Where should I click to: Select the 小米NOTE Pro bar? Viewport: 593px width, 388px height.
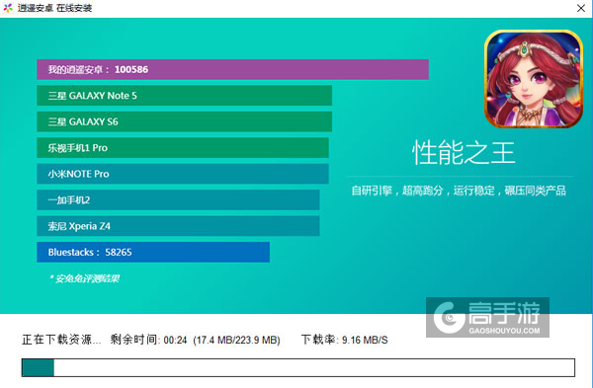pos(183,174)
